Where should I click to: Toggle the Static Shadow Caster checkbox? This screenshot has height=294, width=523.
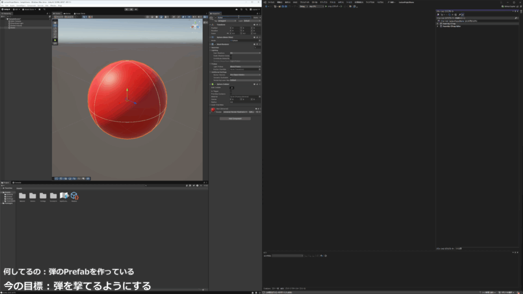[231, 56]
